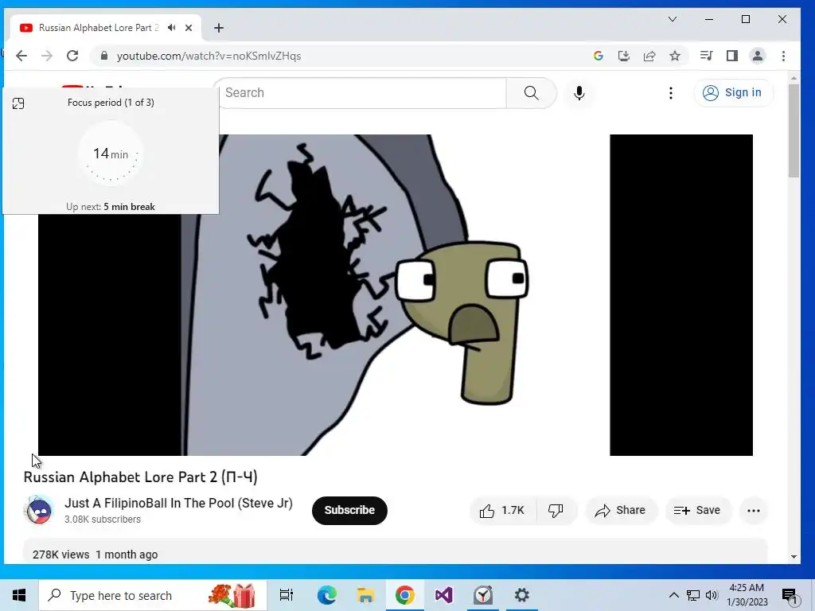Viewport: 815px width, 611px height.
Task: Open YouTube settings three-dot menu
Action: (x=670, y=93)
